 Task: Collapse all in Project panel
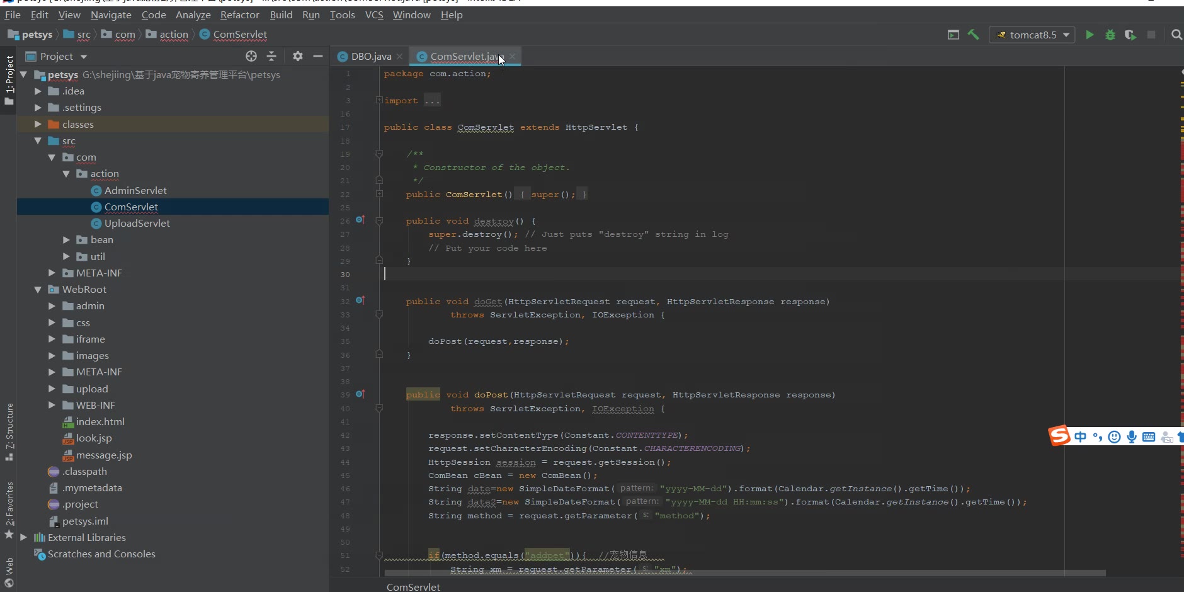[271, 57]
